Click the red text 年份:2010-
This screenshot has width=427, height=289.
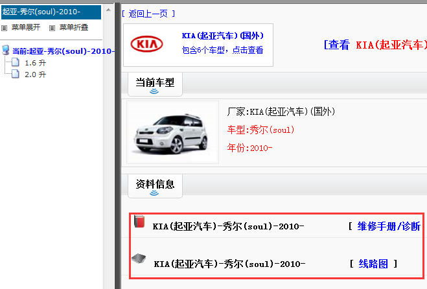[249, 148]
